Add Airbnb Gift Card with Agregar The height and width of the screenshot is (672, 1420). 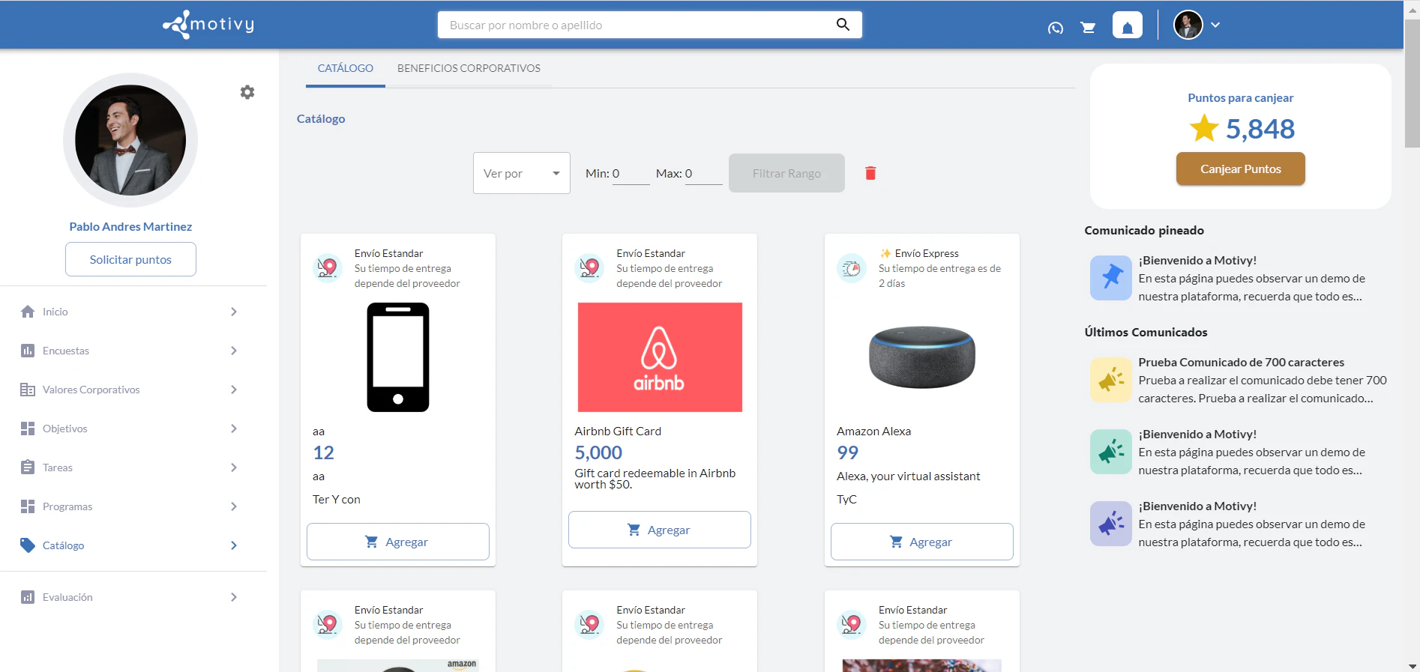660,530
